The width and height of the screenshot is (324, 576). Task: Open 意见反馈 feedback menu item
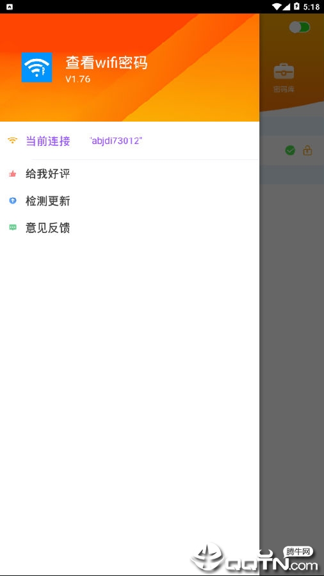click(130, 228)
